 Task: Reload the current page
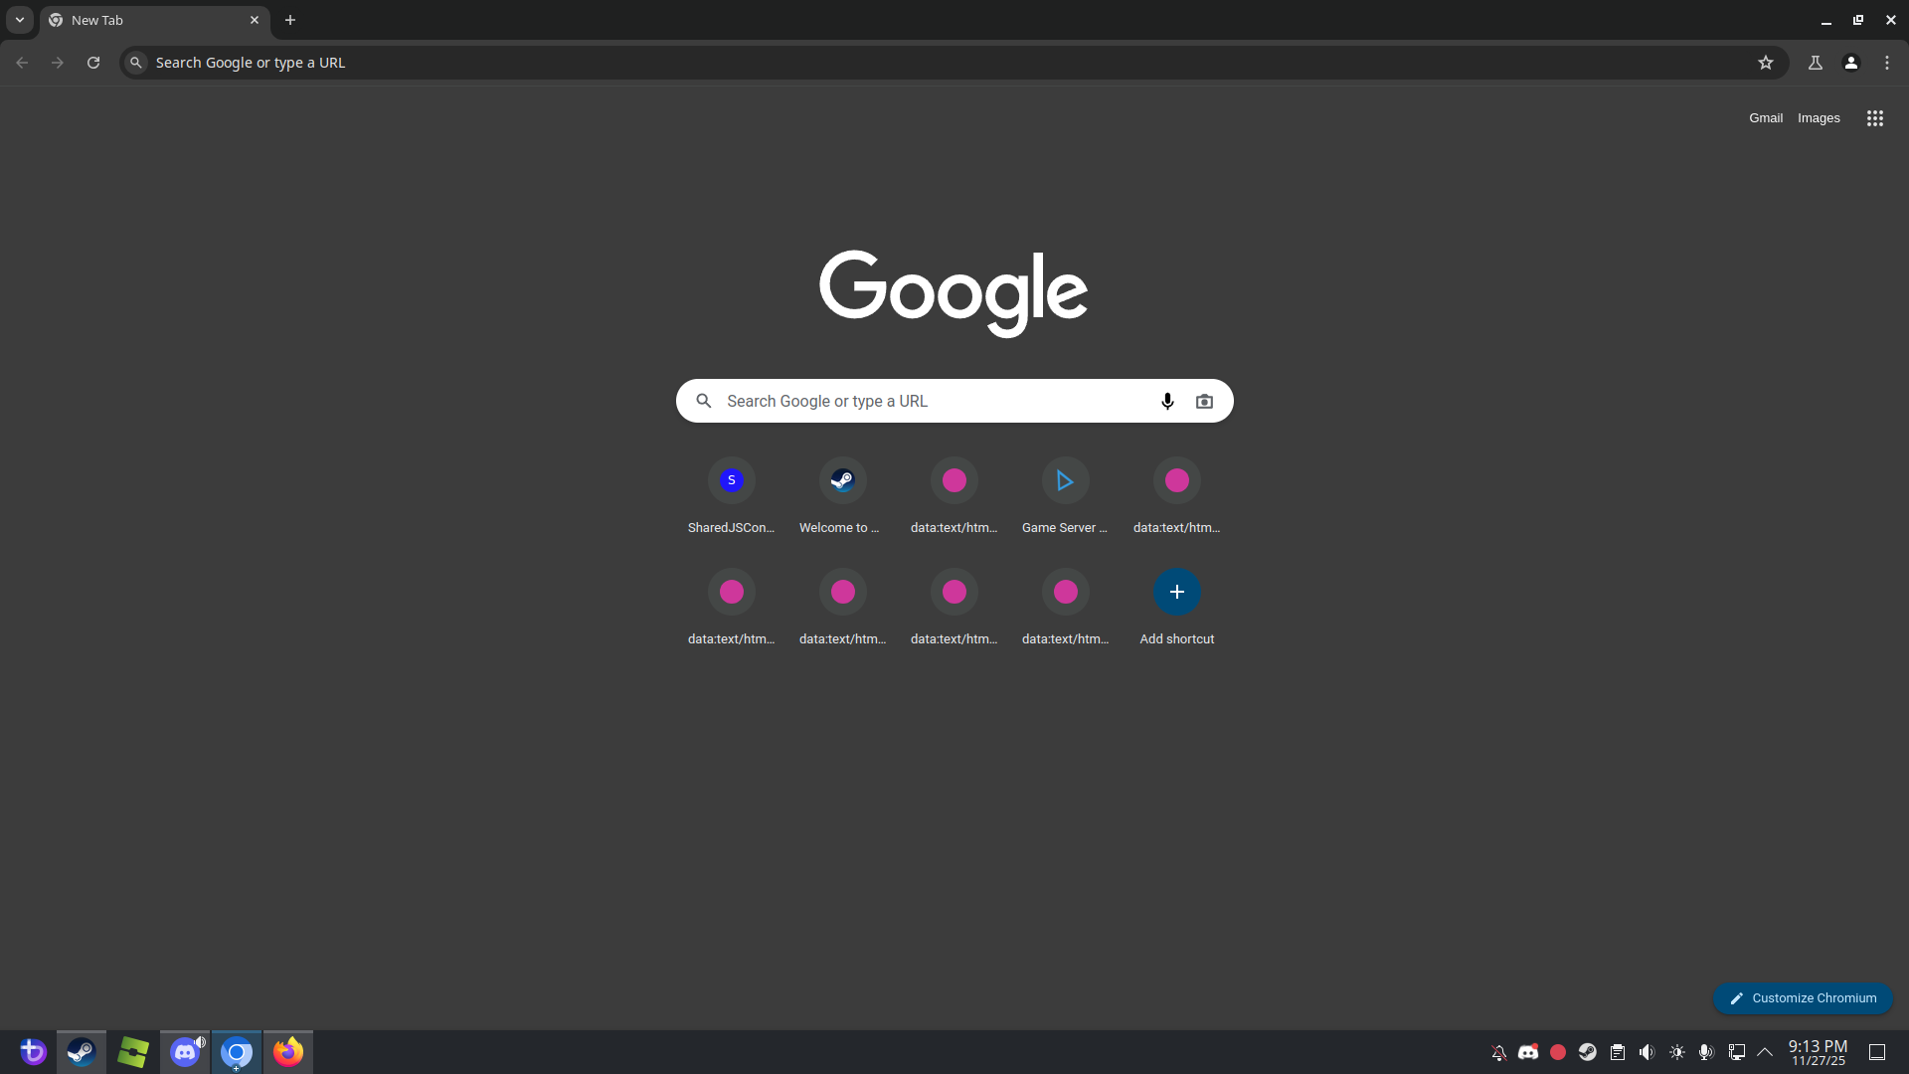pos(93,63)
